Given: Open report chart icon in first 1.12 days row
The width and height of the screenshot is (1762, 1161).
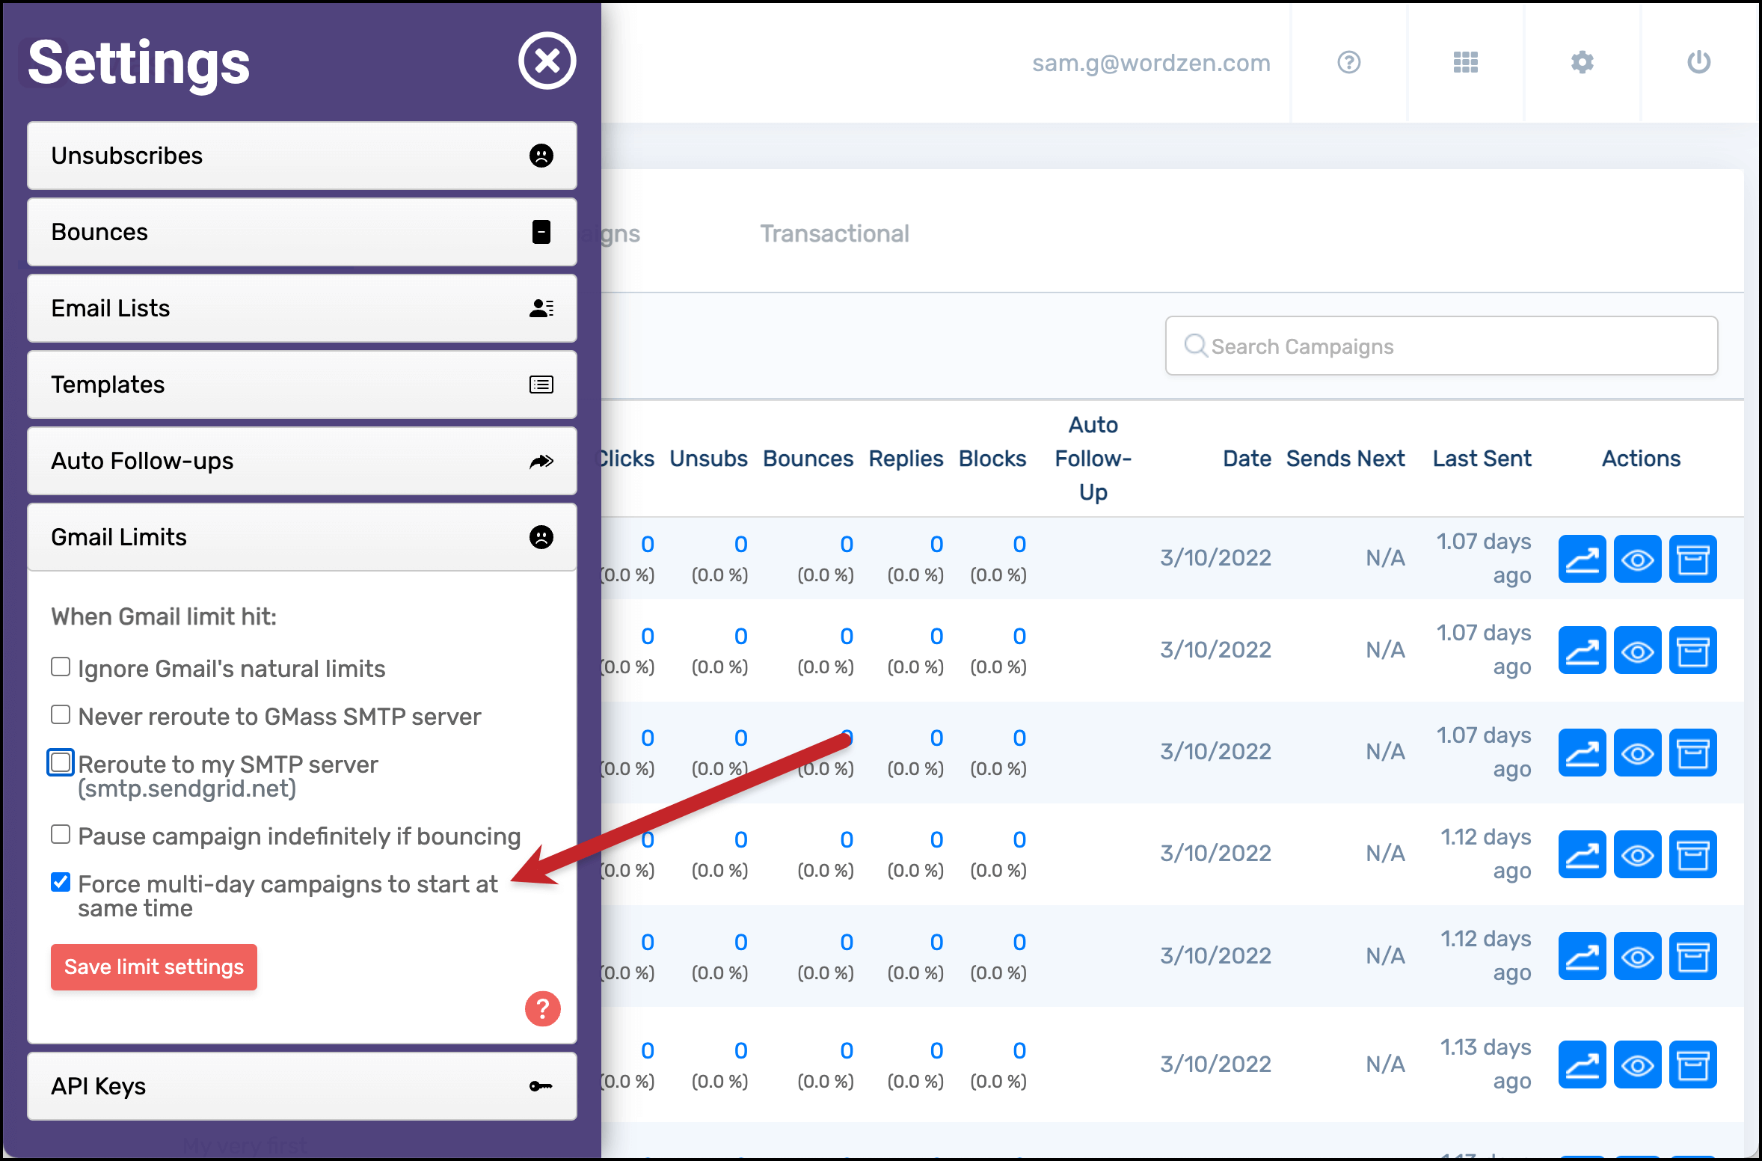Looking at the screenshot, I should (x=1582, y=854).
